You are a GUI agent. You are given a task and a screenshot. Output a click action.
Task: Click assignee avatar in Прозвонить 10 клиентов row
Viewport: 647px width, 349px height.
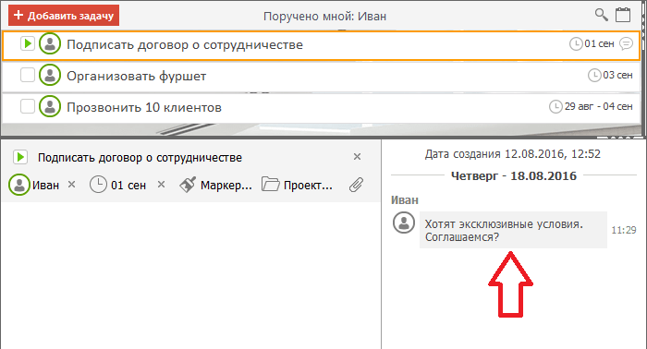[x=50, y=106]
